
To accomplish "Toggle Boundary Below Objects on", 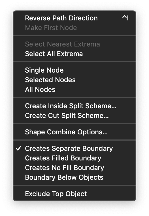I will tap(74, 177).
